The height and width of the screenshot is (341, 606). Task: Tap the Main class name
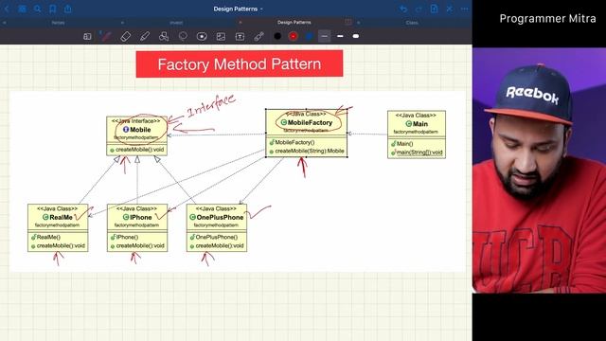click(x=420, y=124)
